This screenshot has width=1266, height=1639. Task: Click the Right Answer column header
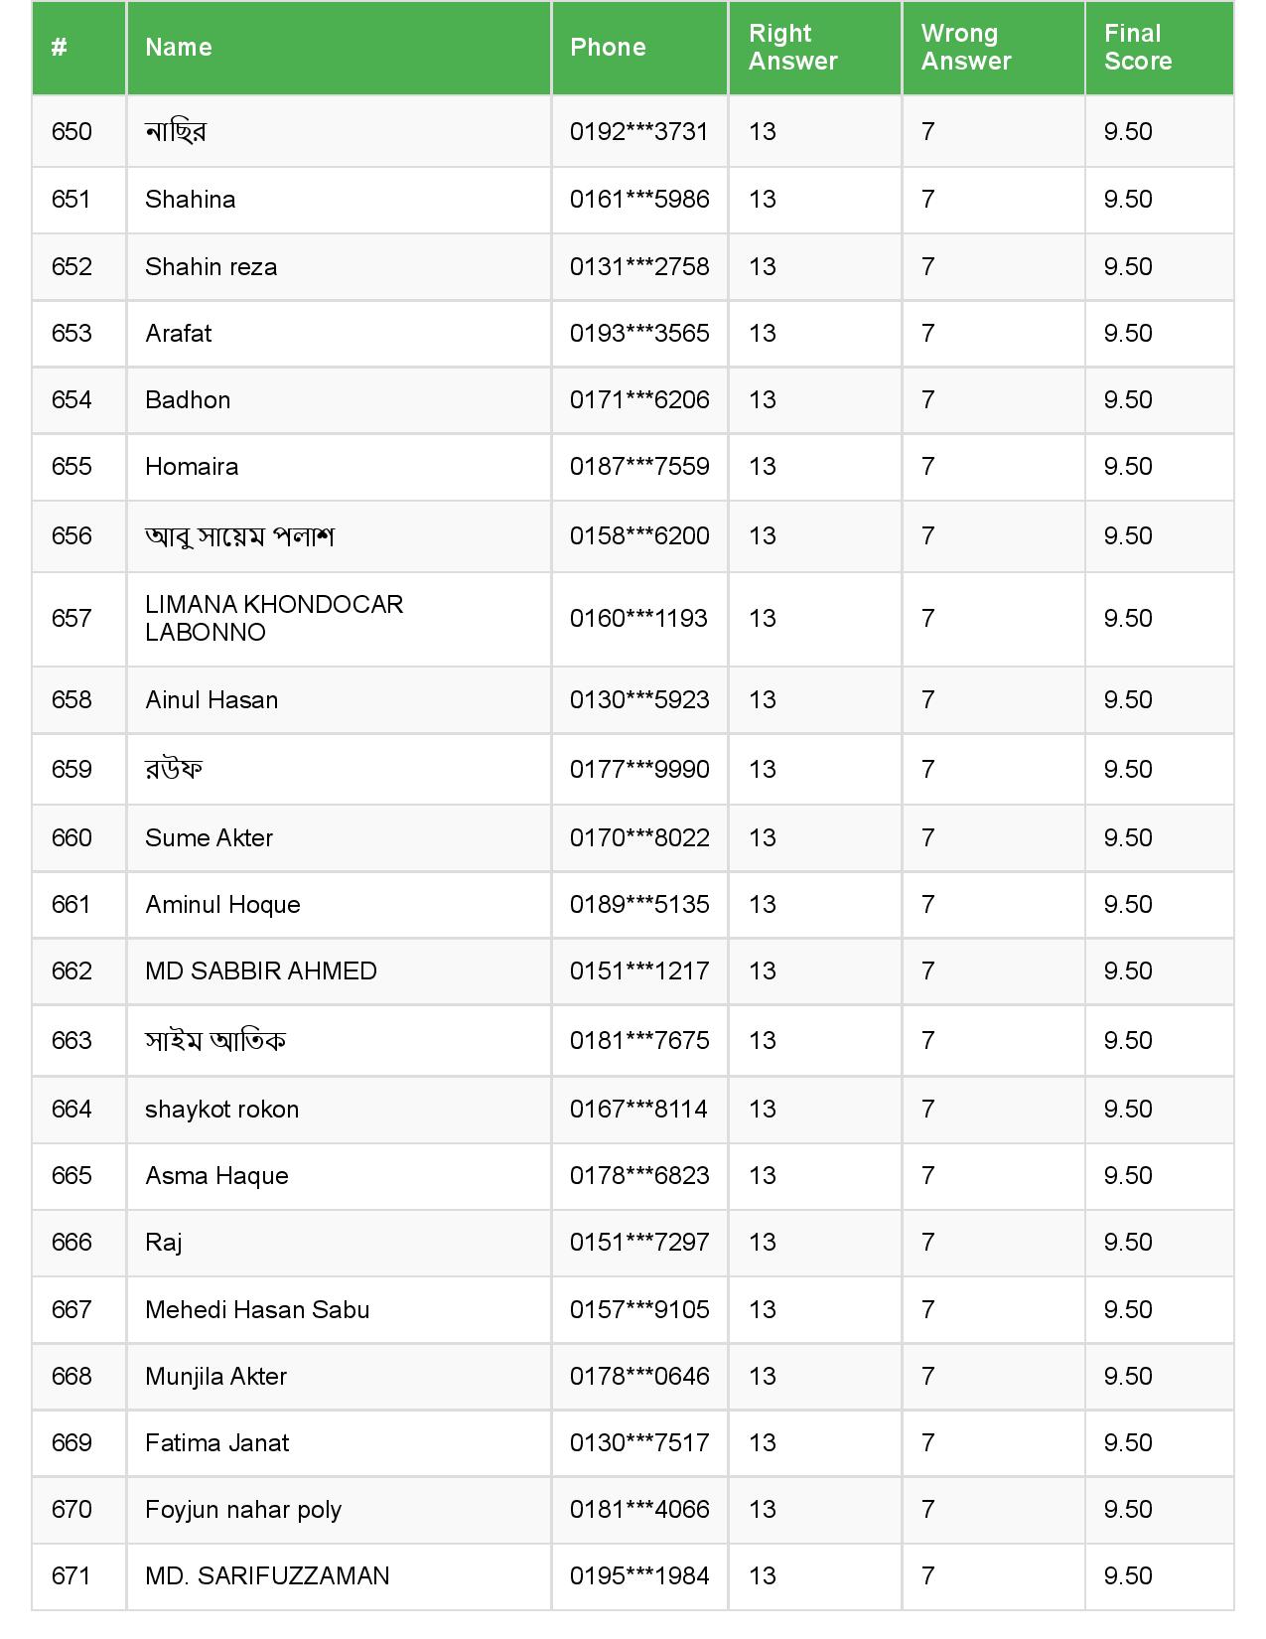(x=792, y=47)
